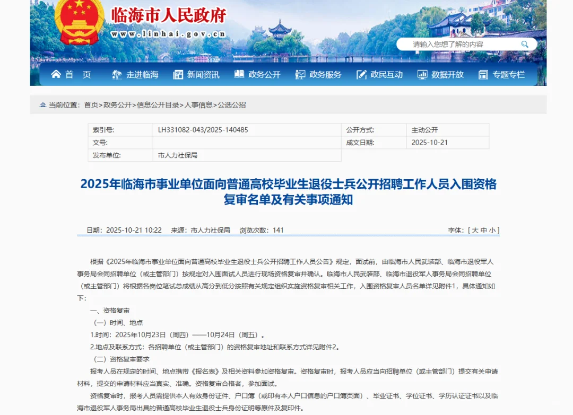Click the 人事信息 breadcrumb link
Image resolution: width=573 pixels, height=415 pixels.
pyautogui.click(x=198, y=105)
